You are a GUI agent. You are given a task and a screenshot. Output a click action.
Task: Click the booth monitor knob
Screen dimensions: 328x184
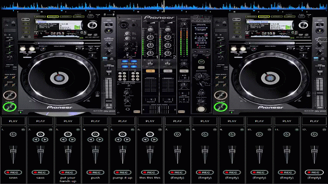184,85
